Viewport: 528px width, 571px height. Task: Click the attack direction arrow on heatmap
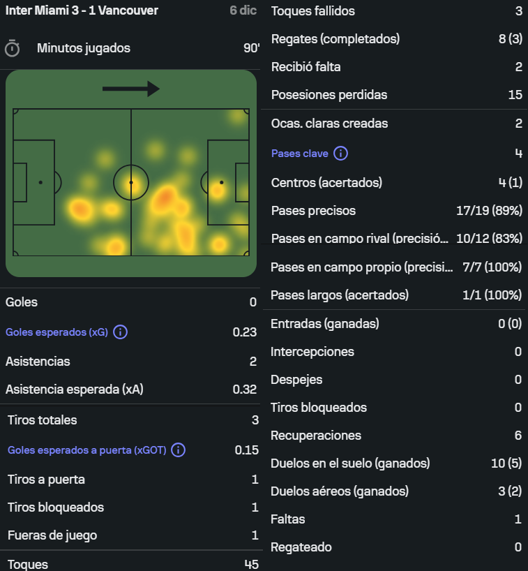click(x=131, y=89)
